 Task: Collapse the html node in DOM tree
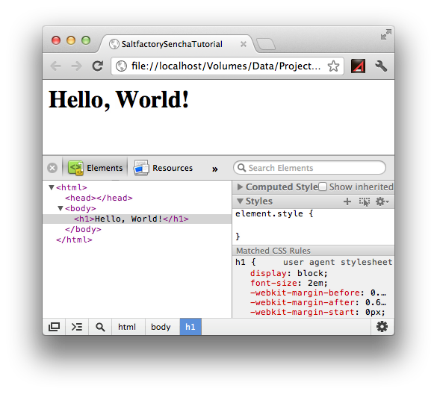(52, 187)
